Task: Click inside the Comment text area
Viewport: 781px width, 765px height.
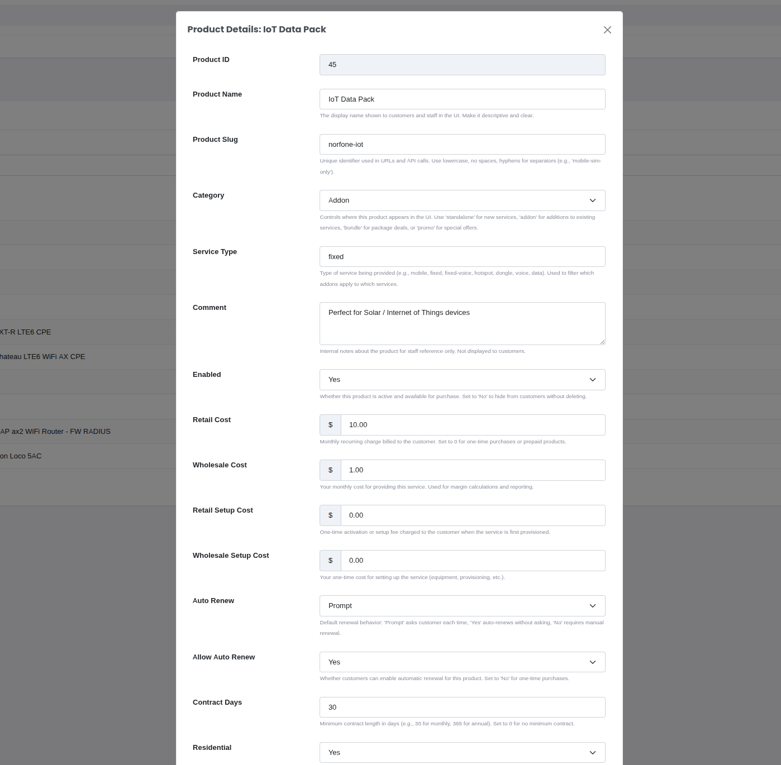Action: click(462, 323)
